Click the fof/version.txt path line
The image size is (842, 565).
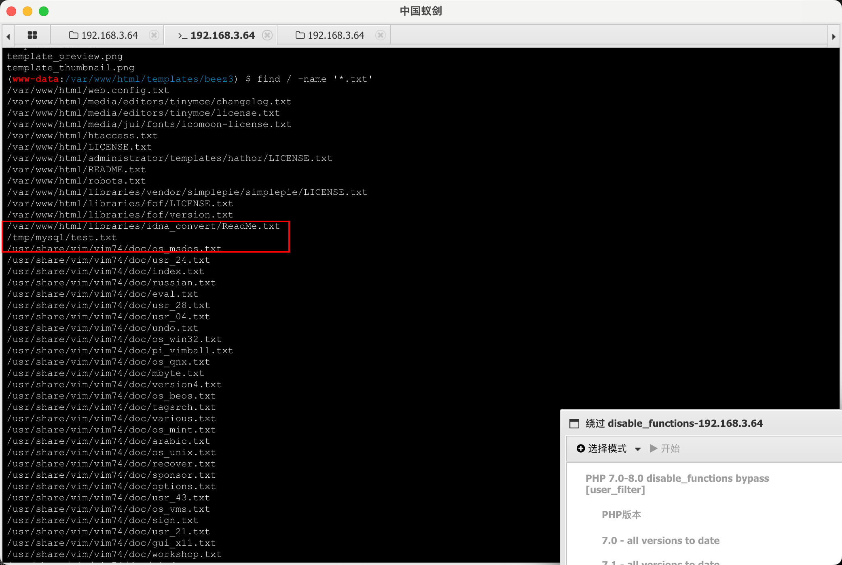coord(120,215)
